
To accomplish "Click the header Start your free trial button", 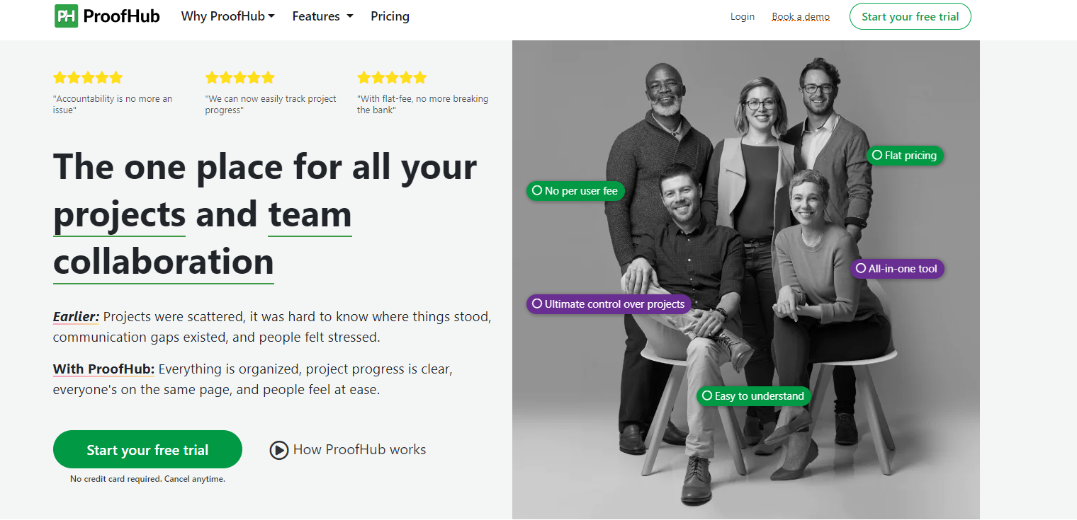I will point(910,16).
